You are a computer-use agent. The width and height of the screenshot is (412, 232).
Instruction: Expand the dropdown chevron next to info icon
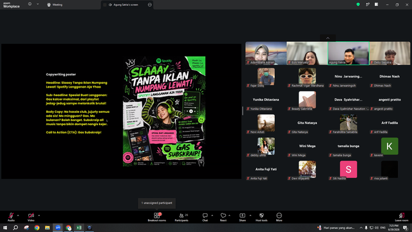(x=37, y=5)
